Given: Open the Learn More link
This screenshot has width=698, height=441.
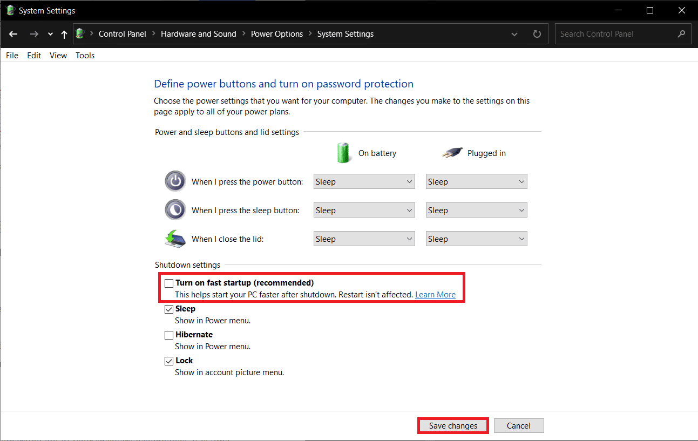Looking at the screenshot, I should point(435,295).
